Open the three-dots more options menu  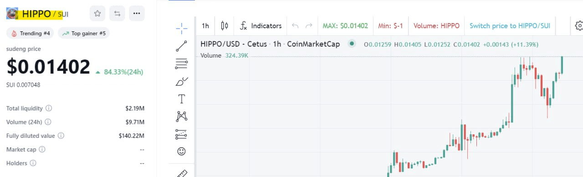pyautogui.click(x=137, y=14)
